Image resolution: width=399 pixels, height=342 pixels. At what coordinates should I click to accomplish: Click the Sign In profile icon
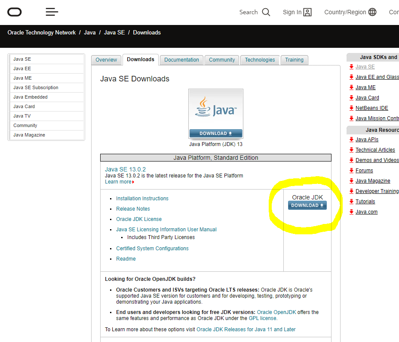coord(307,12)
